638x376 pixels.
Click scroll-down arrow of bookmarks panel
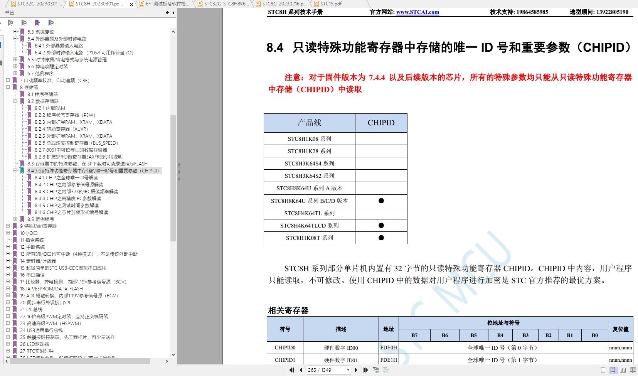coord(173,355)
